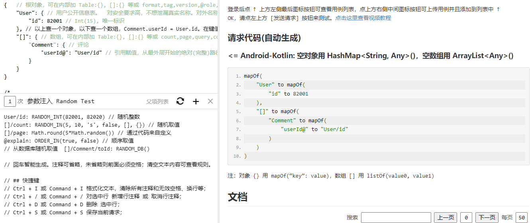530x223 pixels.
Task: Click the 参数注入 Random Test title
Action: (x=61, y=101)
